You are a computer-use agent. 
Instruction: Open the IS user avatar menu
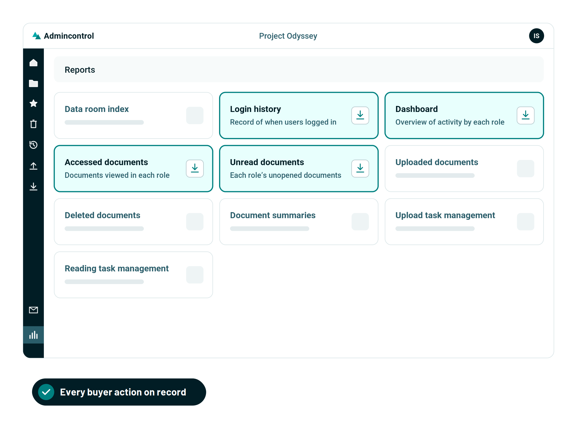[x=536, y=36]
